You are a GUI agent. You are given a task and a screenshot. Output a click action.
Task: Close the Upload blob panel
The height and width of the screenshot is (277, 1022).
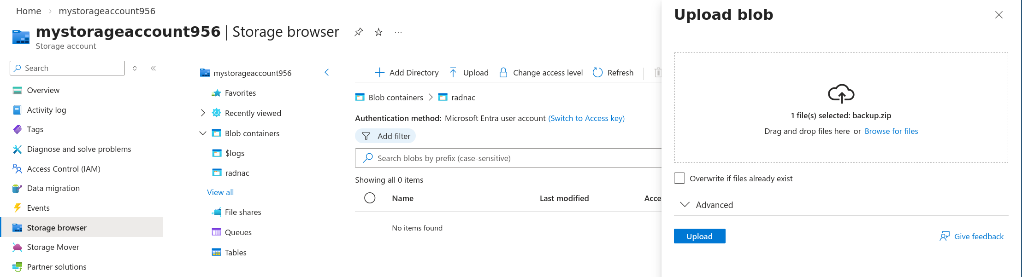[999, 15]
